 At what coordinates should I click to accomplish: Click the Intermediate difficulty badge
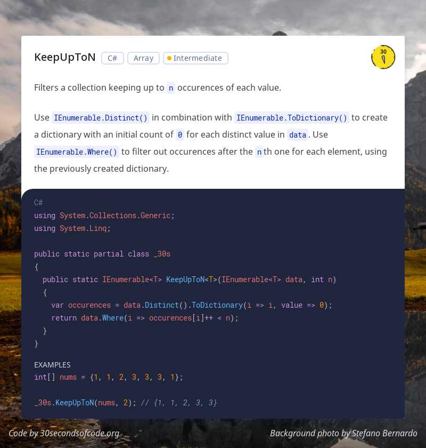tap(195, 58)
